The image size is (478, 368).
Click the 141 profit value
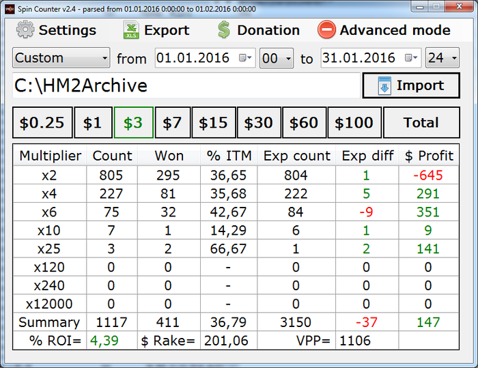pyautogui.click(x=428, y=249)
